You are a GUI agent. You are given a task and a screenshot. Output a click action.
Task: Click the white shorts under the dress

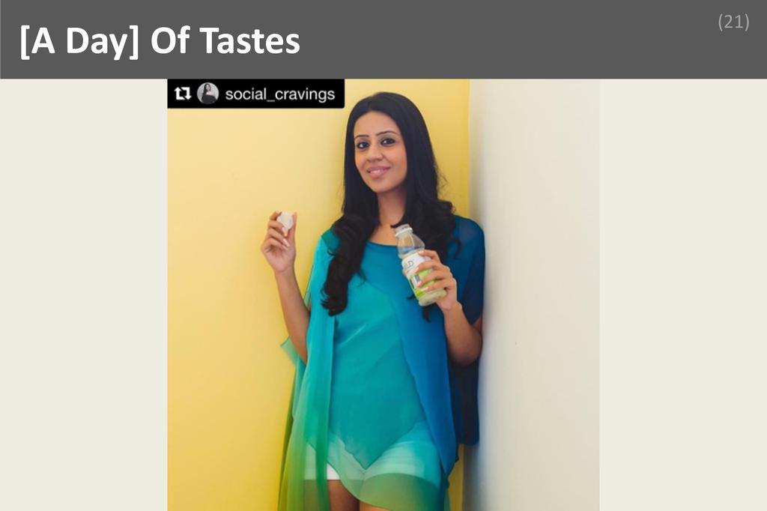333,471
